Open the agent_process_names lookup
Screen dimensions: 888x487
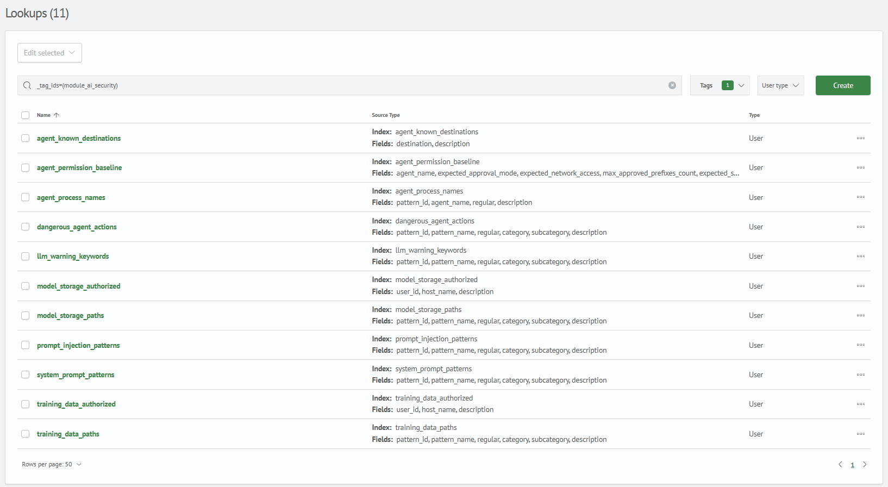[71, 197]
